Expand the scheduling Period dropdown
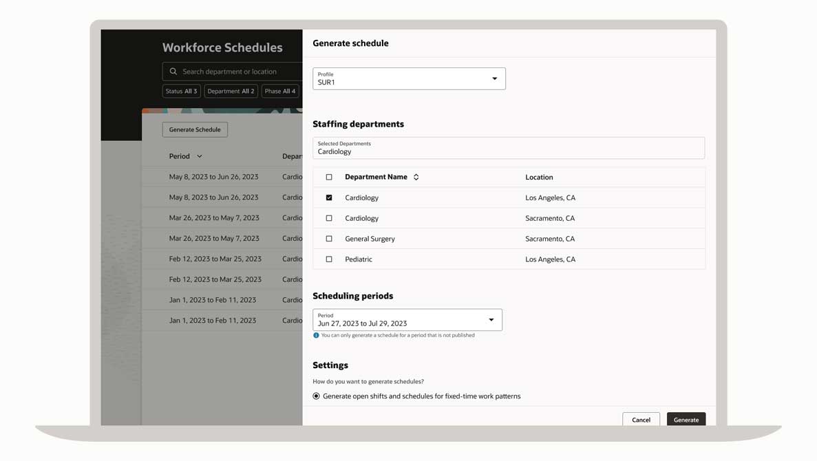The image size is (817, 461). 407,320
